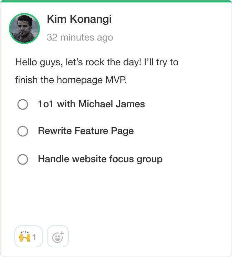Click the finish the homepage MVP line

click(x=71, y=80)
